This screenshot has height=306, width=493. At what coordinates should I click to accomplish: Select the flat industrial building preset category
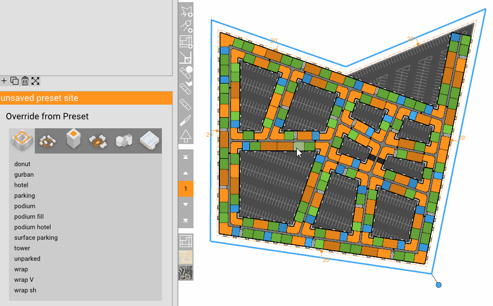[x=149, y=140]
